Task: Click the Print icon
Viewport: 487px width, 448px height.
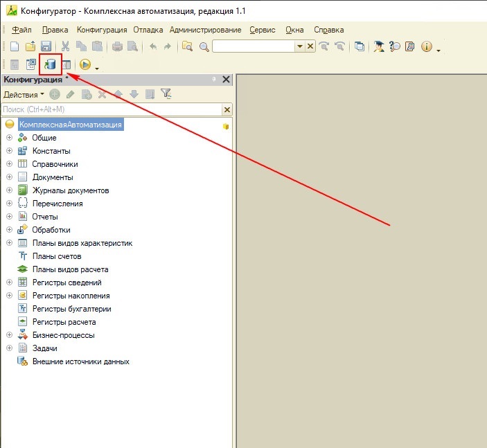Action: (117, 46)
